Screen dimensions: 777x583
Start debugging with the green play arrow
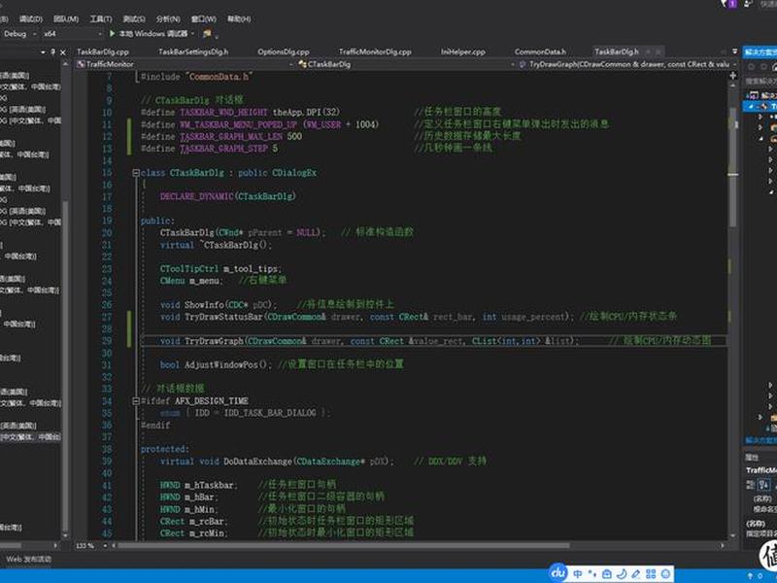pyautogui.click(x=112, y=33)
